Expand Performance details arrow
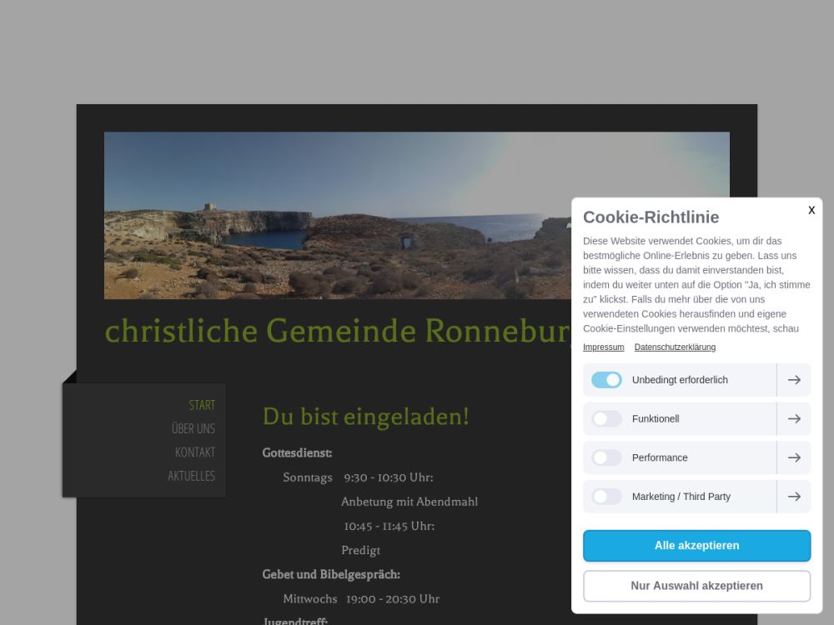The width and height of the screenshot is (834, 625). click(x=794, y=457)
